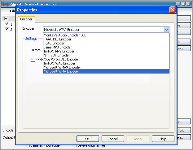The width and height of the screenshot is (193, 150).
Task: Minimize the Xilisoft Audio Converter window
Action: click(178, 4)
